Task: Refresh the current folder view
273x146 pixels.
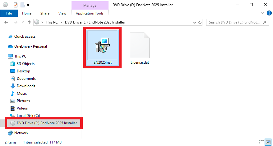Action: 200,22
